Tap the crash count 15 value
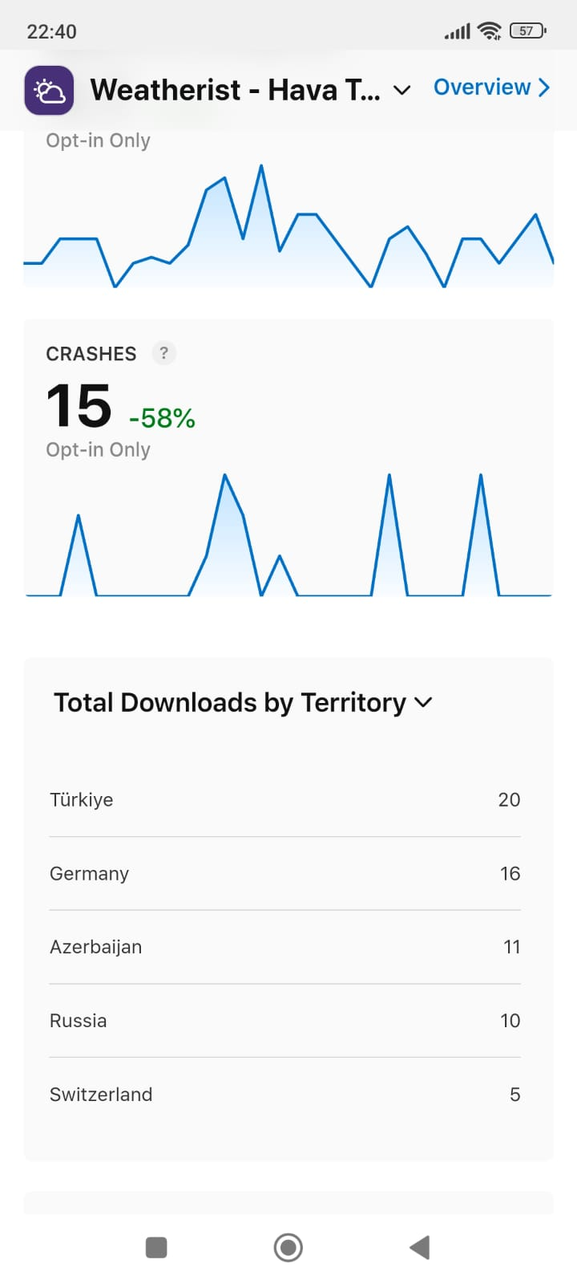 [79, 406]
